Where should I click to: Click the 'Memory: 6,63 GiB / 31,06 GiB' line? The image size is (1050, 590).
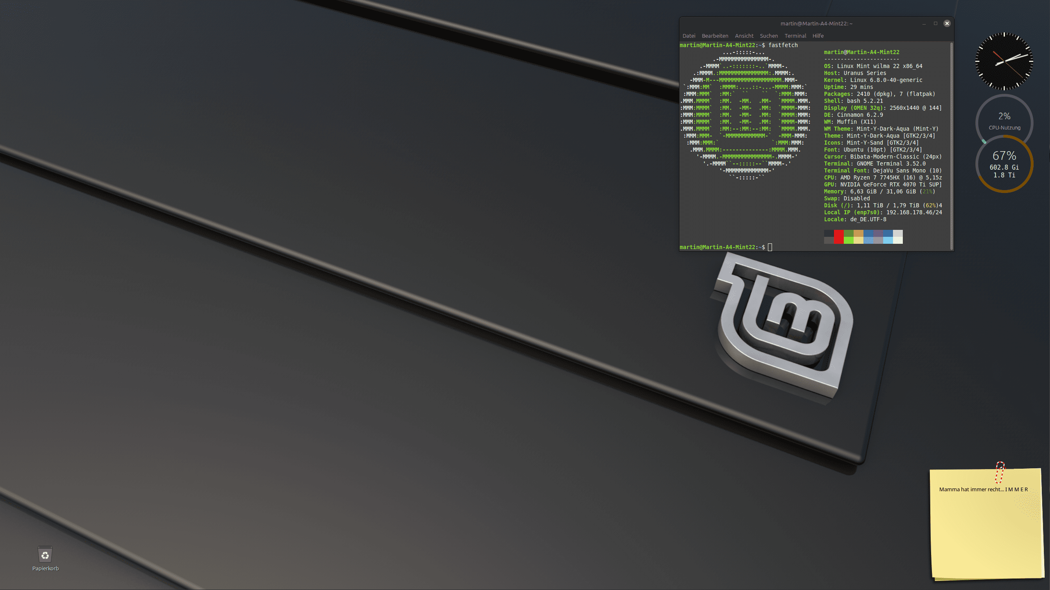(879, 191)
